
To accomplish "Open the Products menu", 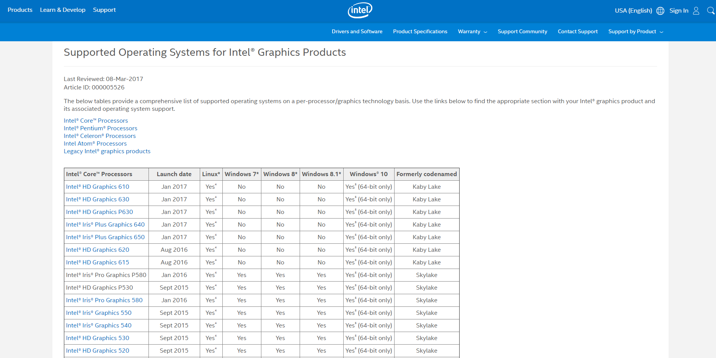I will click(x=20, y=10).
